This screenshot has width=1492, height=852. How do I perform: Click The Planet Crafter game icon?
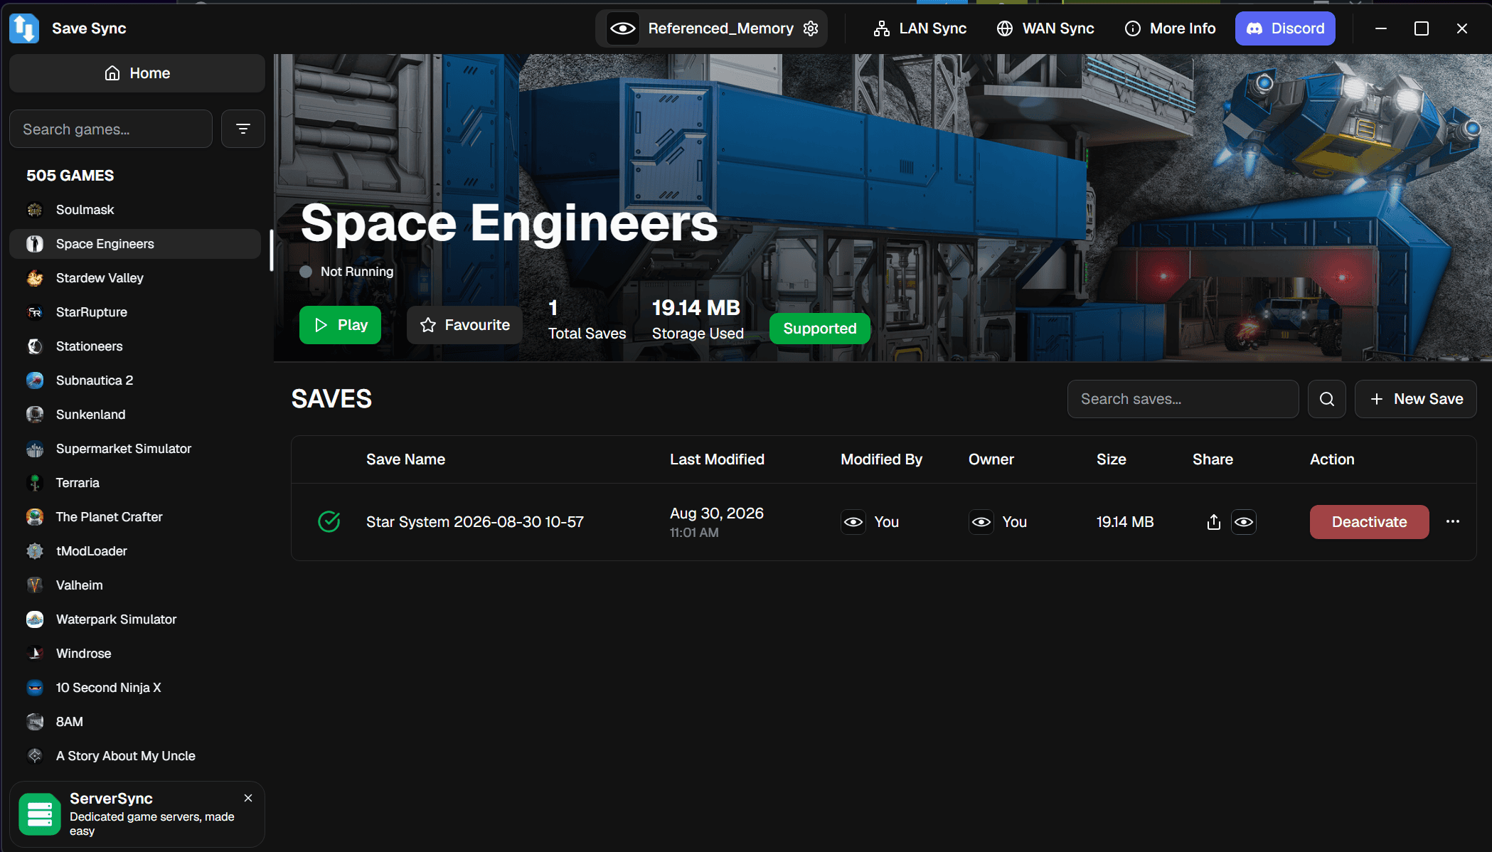[x=35, y=517]
